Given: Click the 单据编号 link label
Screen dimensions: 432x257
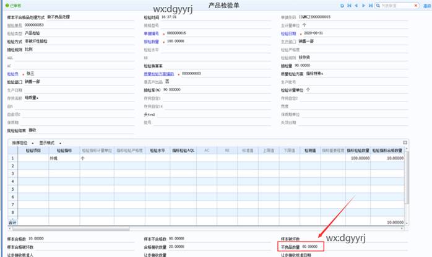Looking at the screenshot, I should click(x=151, y=33).
